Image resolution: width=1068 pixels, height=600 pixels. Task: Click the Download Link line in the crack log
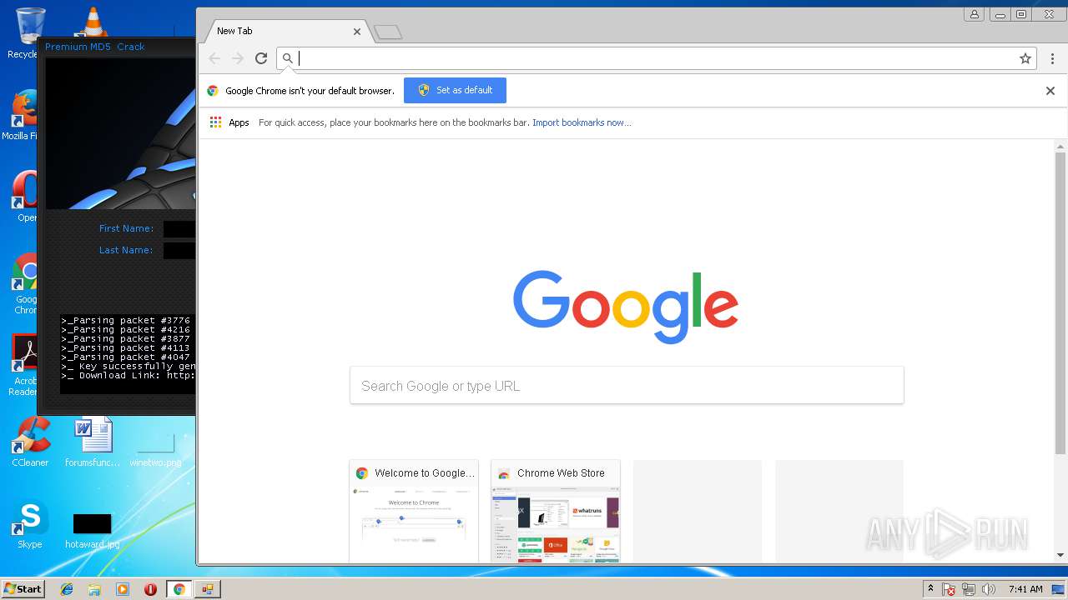point(128,376)
